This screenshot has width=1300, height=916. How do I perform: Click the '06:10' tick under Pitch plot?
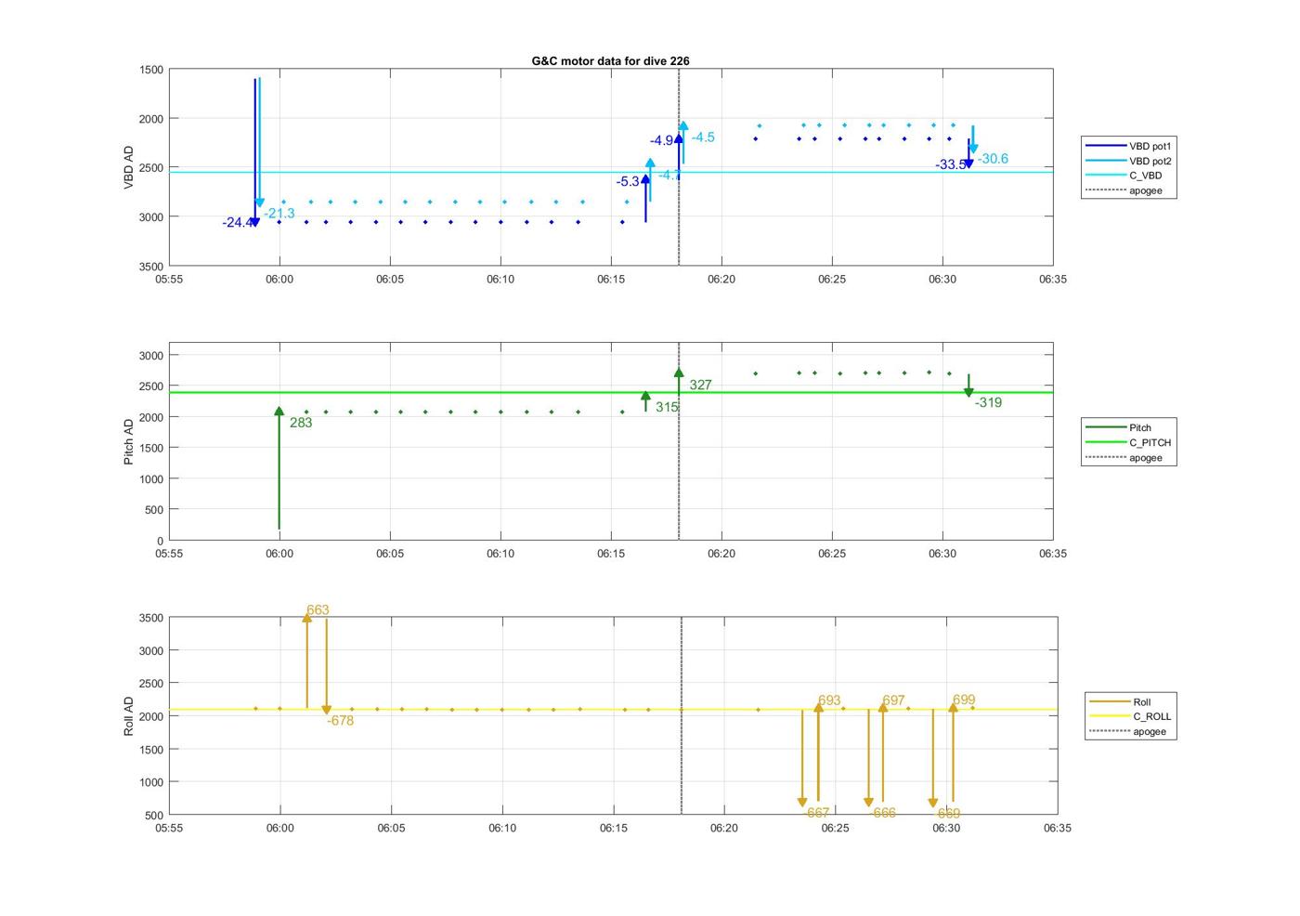coord(500,554)
